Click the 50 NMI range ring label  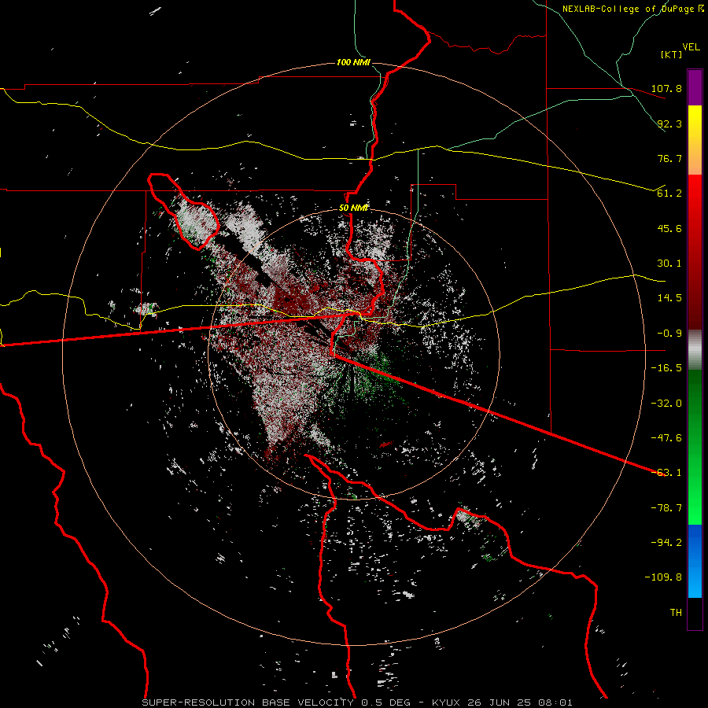tap(353, 208)
